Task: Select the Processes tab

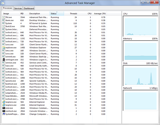Action: [x=8, y=8]
